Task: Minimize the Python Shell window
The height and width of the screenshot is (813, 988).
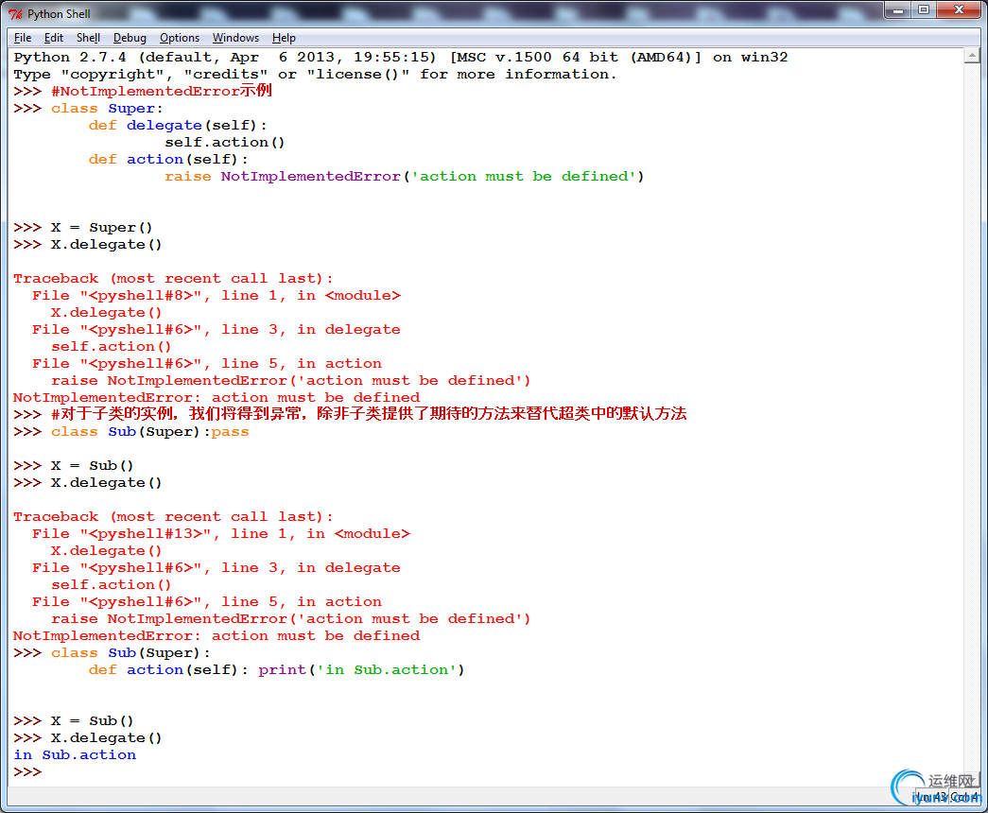Action: click(x=898, y=10)
